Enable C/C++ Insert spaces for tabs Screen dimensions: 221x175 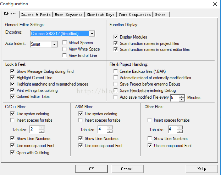click(x=12, y=120)
